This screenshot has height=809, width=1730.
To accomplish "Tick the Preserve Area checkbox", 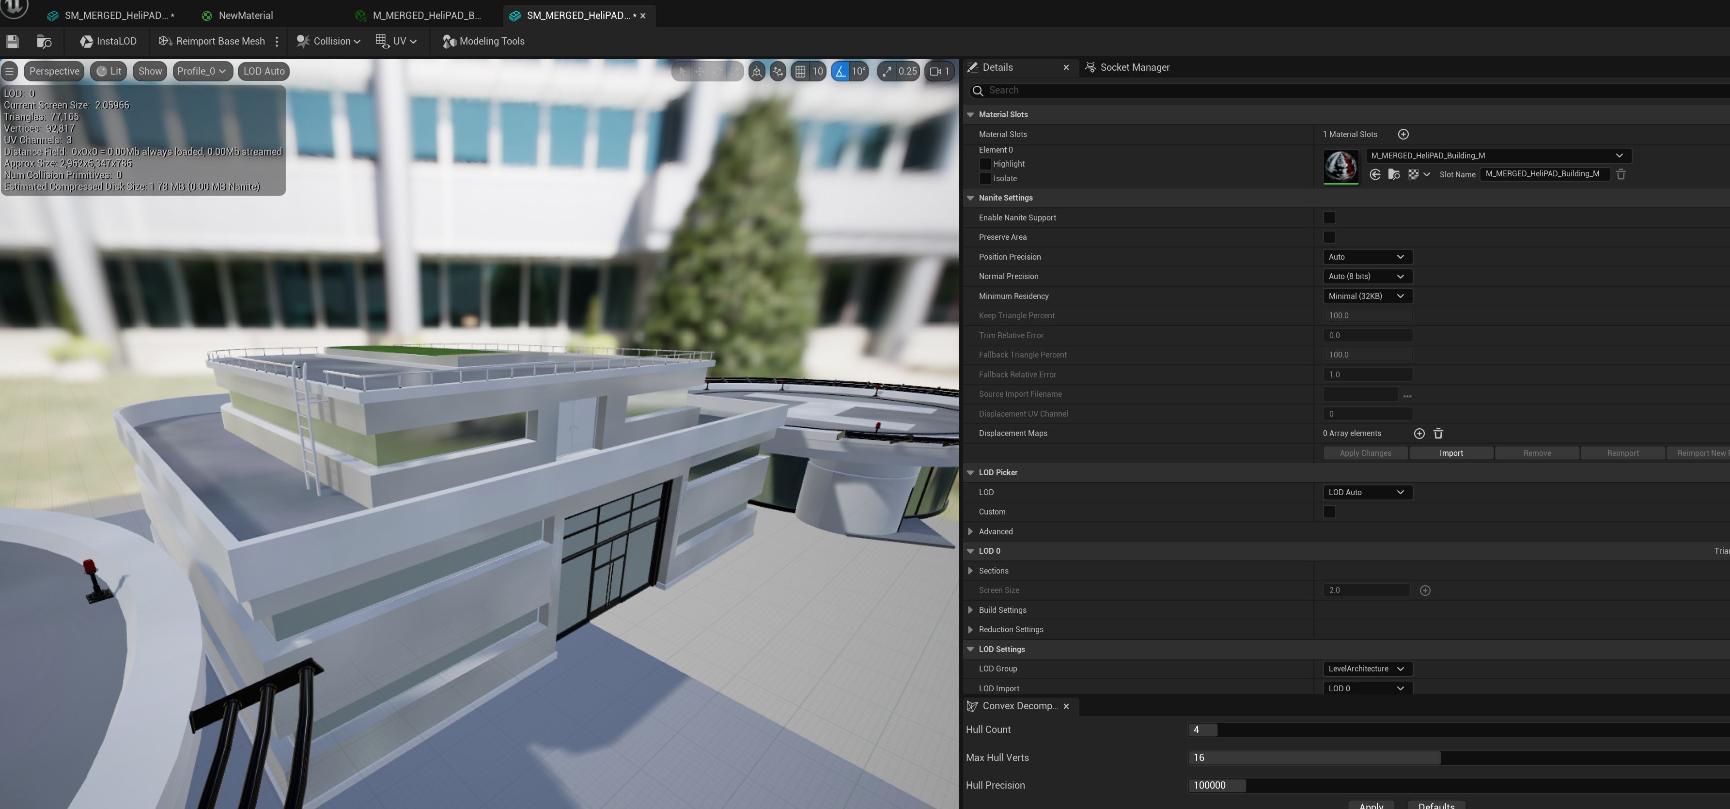I will point(1329,237).
